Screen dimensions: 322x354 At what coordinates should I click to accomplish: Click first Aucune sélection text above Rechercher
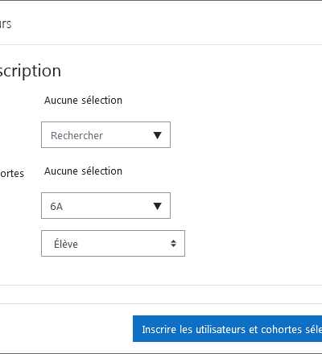(83, 101)
